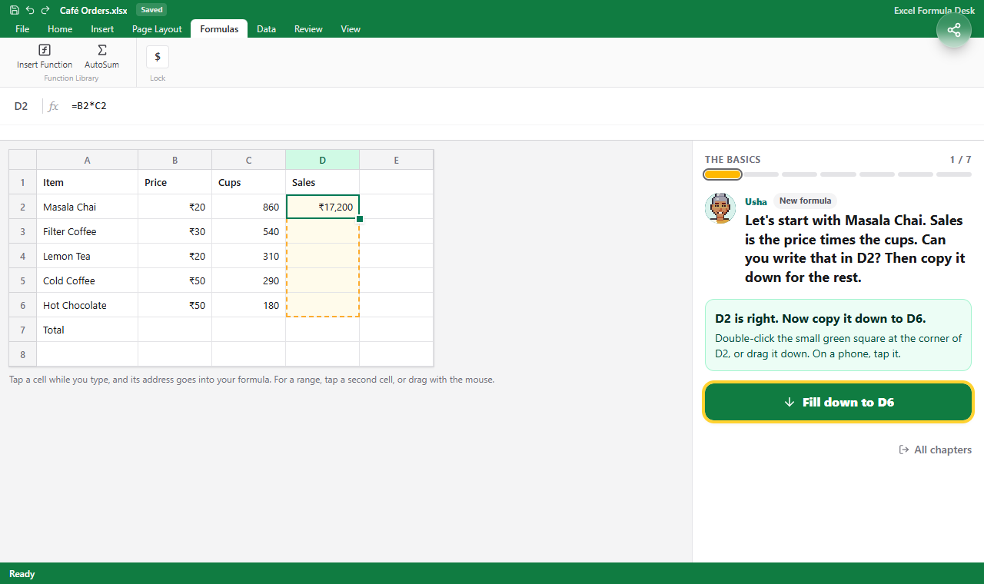Image resolution: width=984 pixels, height=584 pixels.
Task: Click the fill handle on cell D2
Action: (x=359, y=219)
